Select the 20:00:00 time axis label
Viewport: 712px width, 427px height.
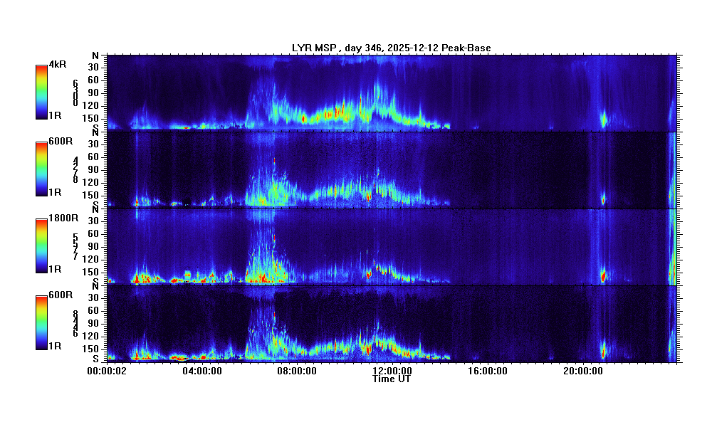pos(582,371)
